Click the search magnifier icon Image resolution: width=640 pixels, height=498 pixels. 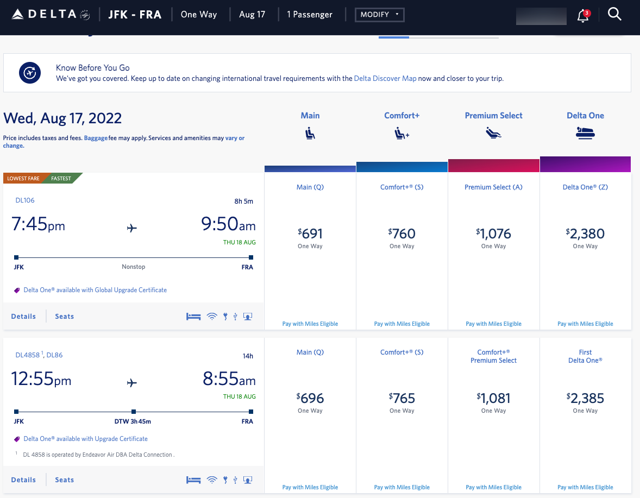click(614, 15)
